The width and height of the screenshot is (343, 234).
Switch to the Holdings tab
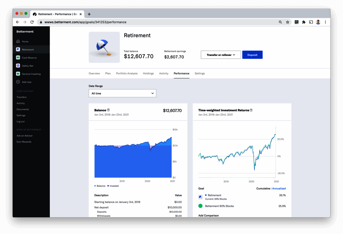pyautogui.click(x=148, y=73)
